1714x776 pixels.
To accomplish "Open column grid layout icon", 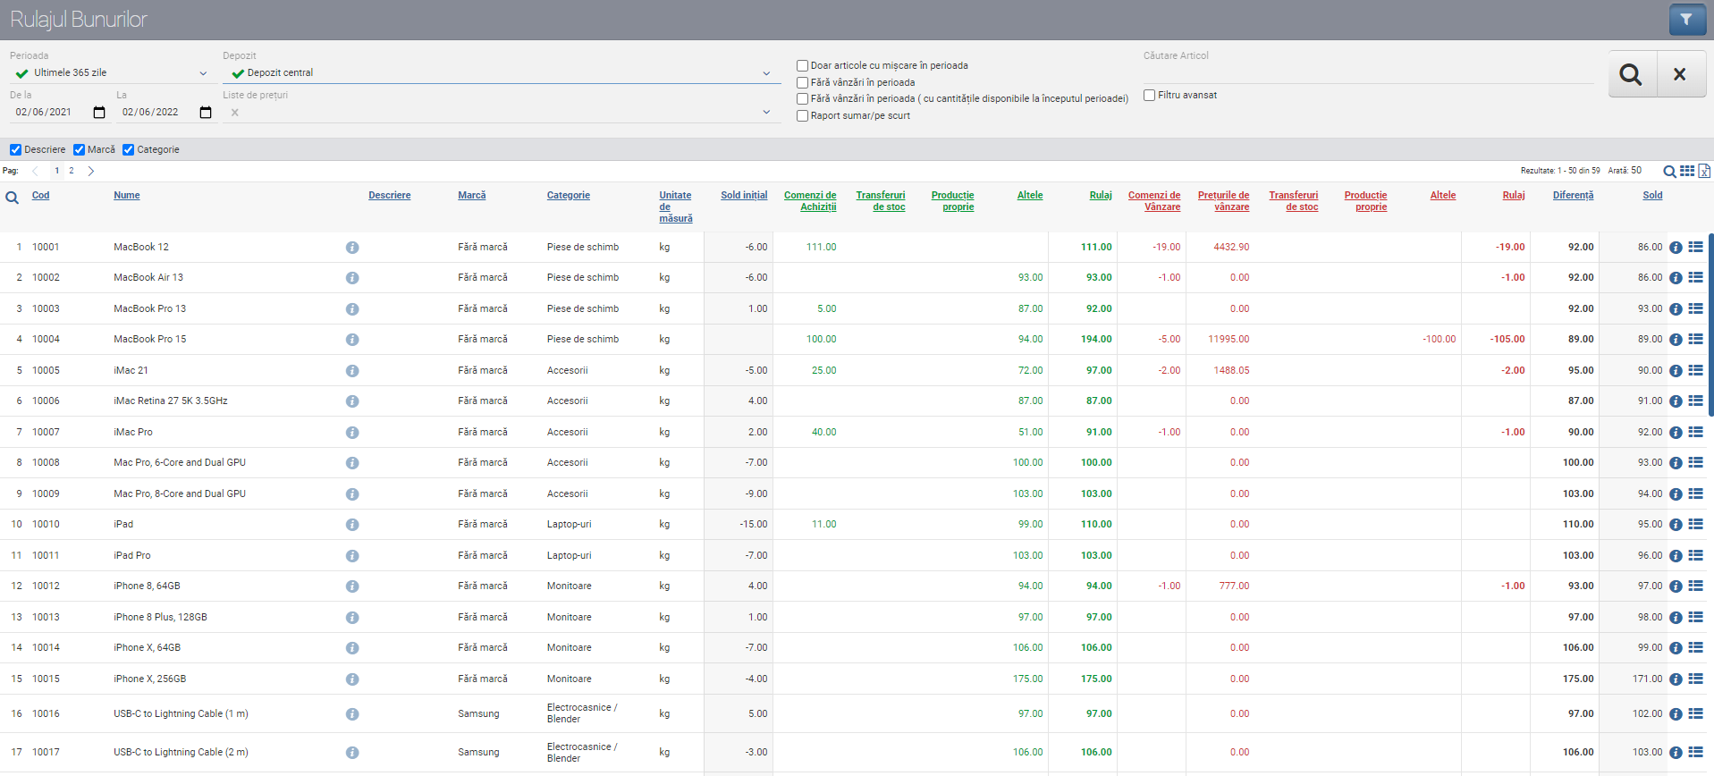I will coord(1687,171).
